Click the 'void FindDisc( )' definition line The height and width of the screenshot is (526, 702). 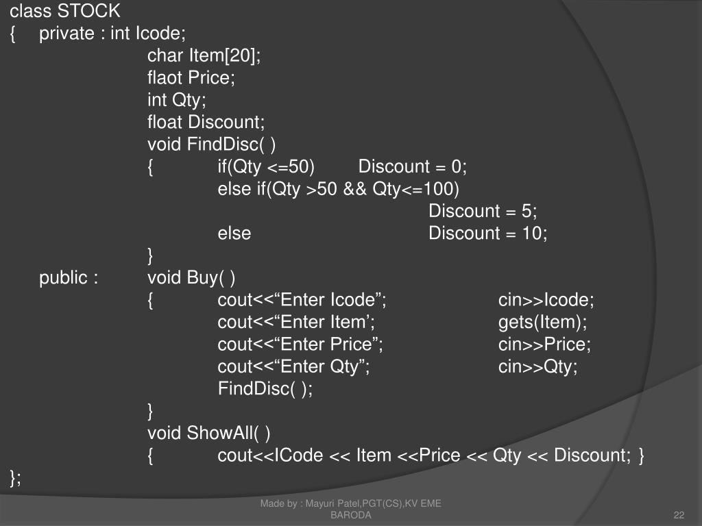coord(211,145)
